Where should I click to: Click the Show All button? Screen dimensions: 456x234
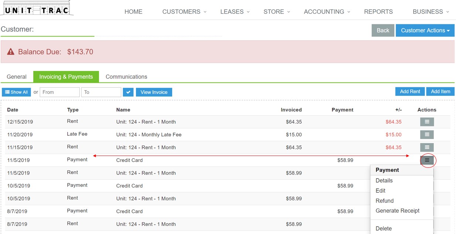[16, 92]
